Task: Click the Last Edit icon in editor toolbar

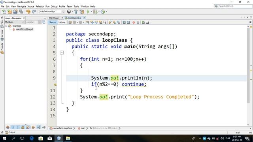Action: [x=70, y=22]
